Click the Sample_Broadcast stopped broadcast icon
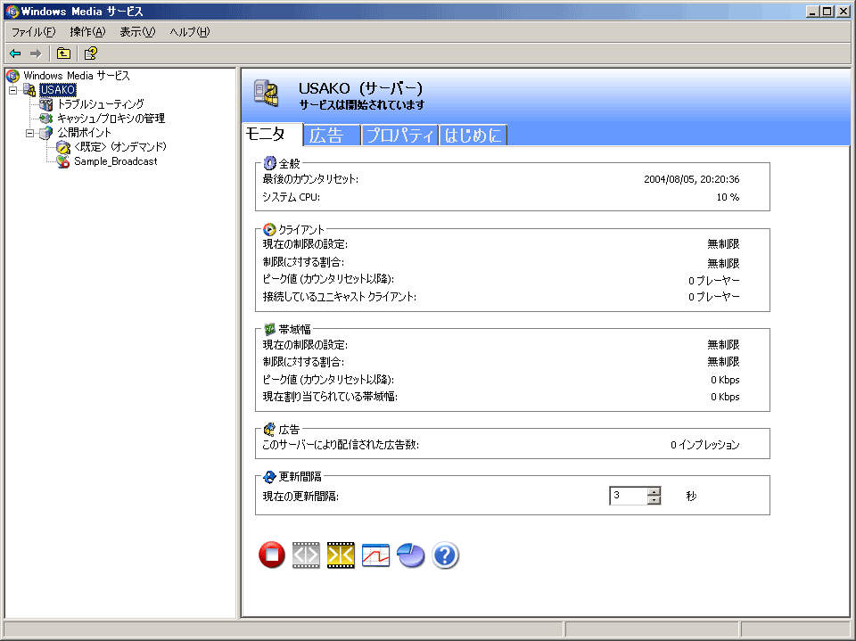The height and width of the screenshot is (641, 856). coord(63,161)
